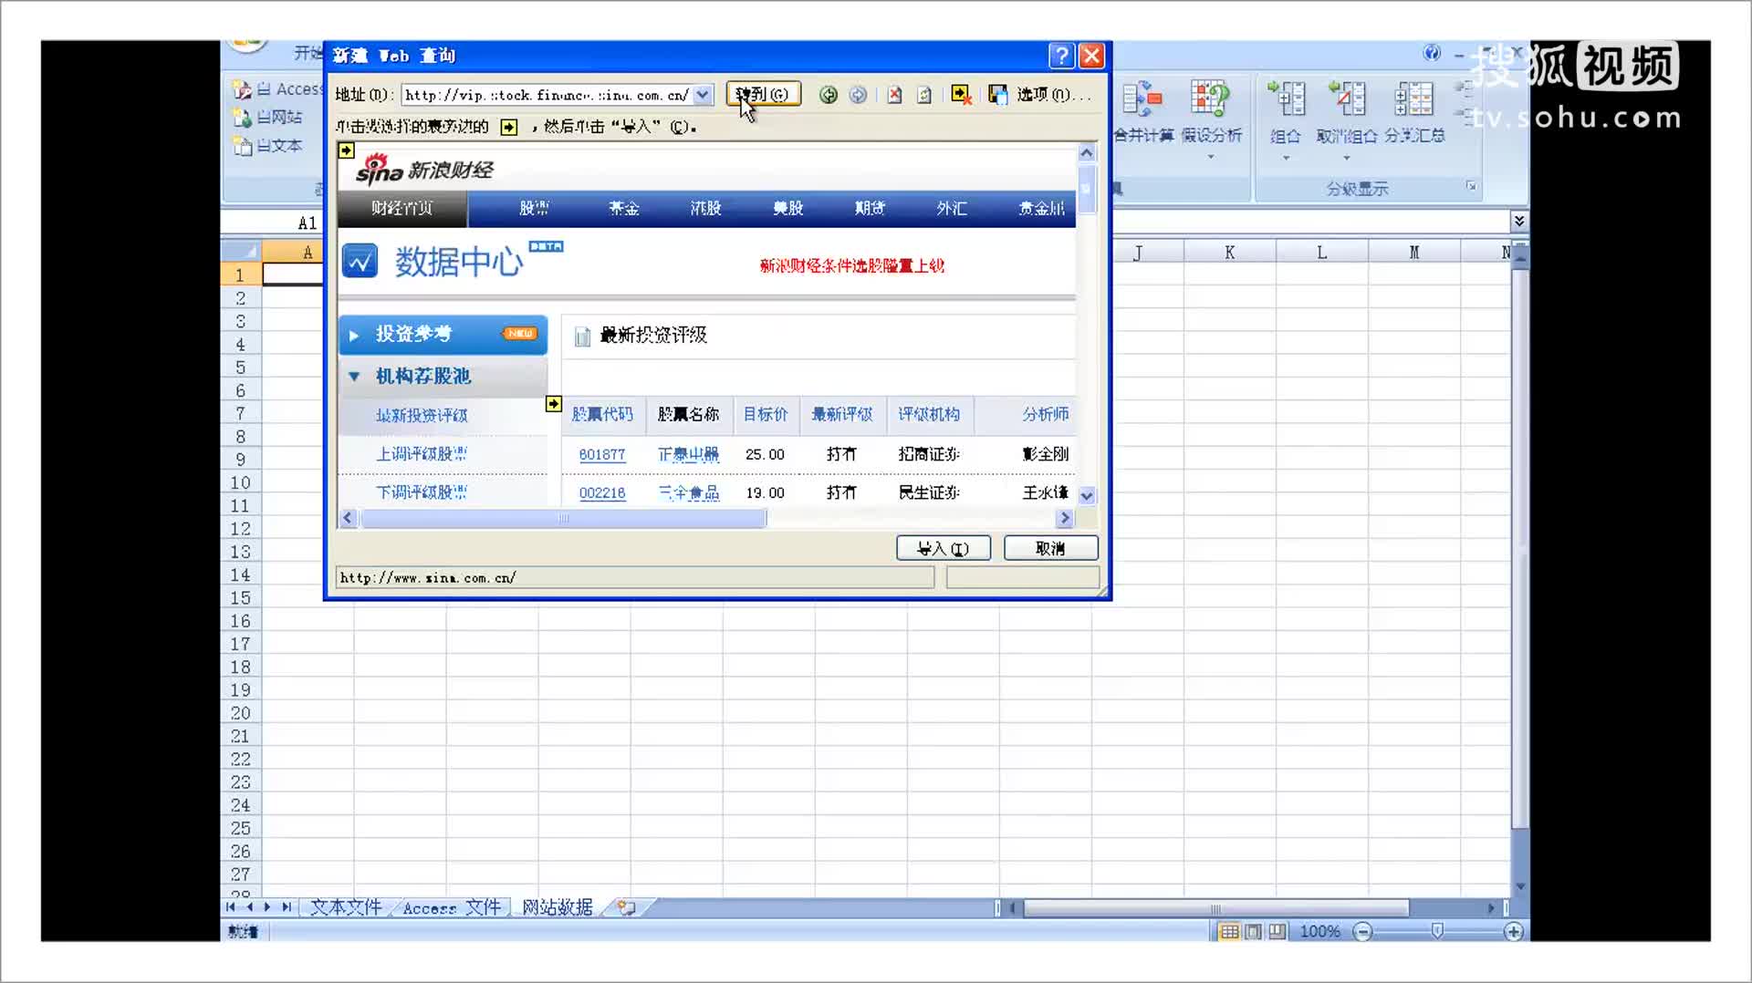Click the Go (转到) button

(763, 94)
